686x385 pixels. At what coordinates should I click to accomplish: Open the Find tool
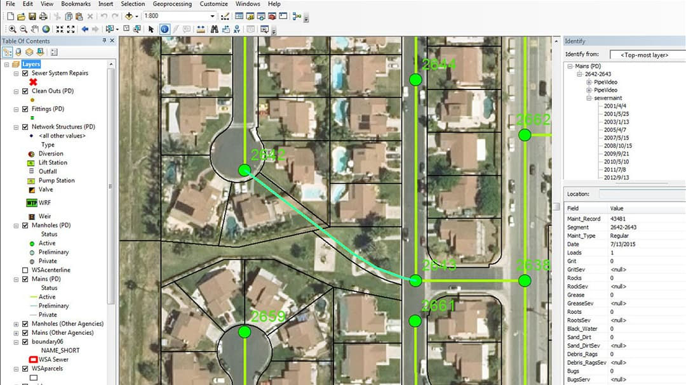pyautogui.click(x=215, y=29)
